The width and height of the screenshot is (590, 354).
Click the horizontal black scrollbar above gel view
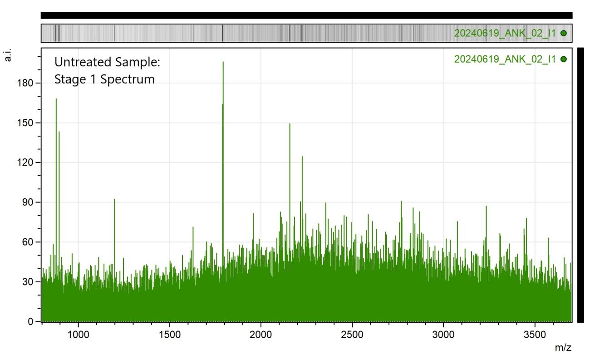pos(306,15)
